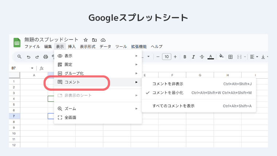Open the vertical align tool
Screen dimensions: 277x156
(263, 57)
